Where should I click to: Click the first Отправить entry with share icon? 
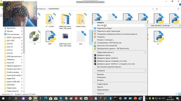pyautogui.click(x=101, y=37)
